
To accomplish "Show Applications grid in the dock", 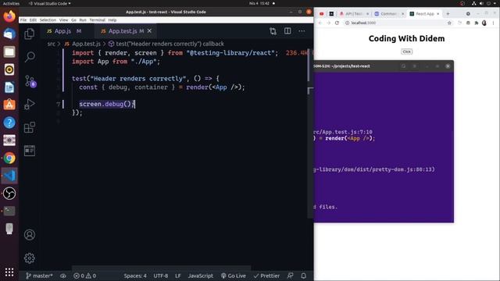I will pyautogui.click(x=9, y=272).
